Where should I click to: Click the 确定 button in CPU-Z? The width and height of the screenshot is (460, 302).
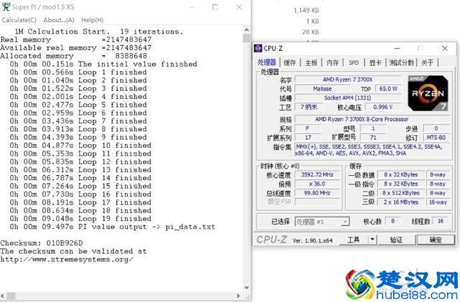(436, 240)
